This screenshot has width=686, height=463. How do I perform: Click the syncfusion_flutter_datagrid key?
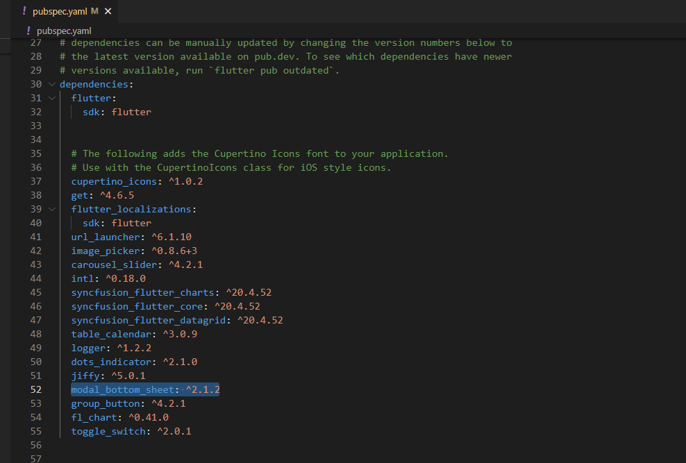(149, 321)
